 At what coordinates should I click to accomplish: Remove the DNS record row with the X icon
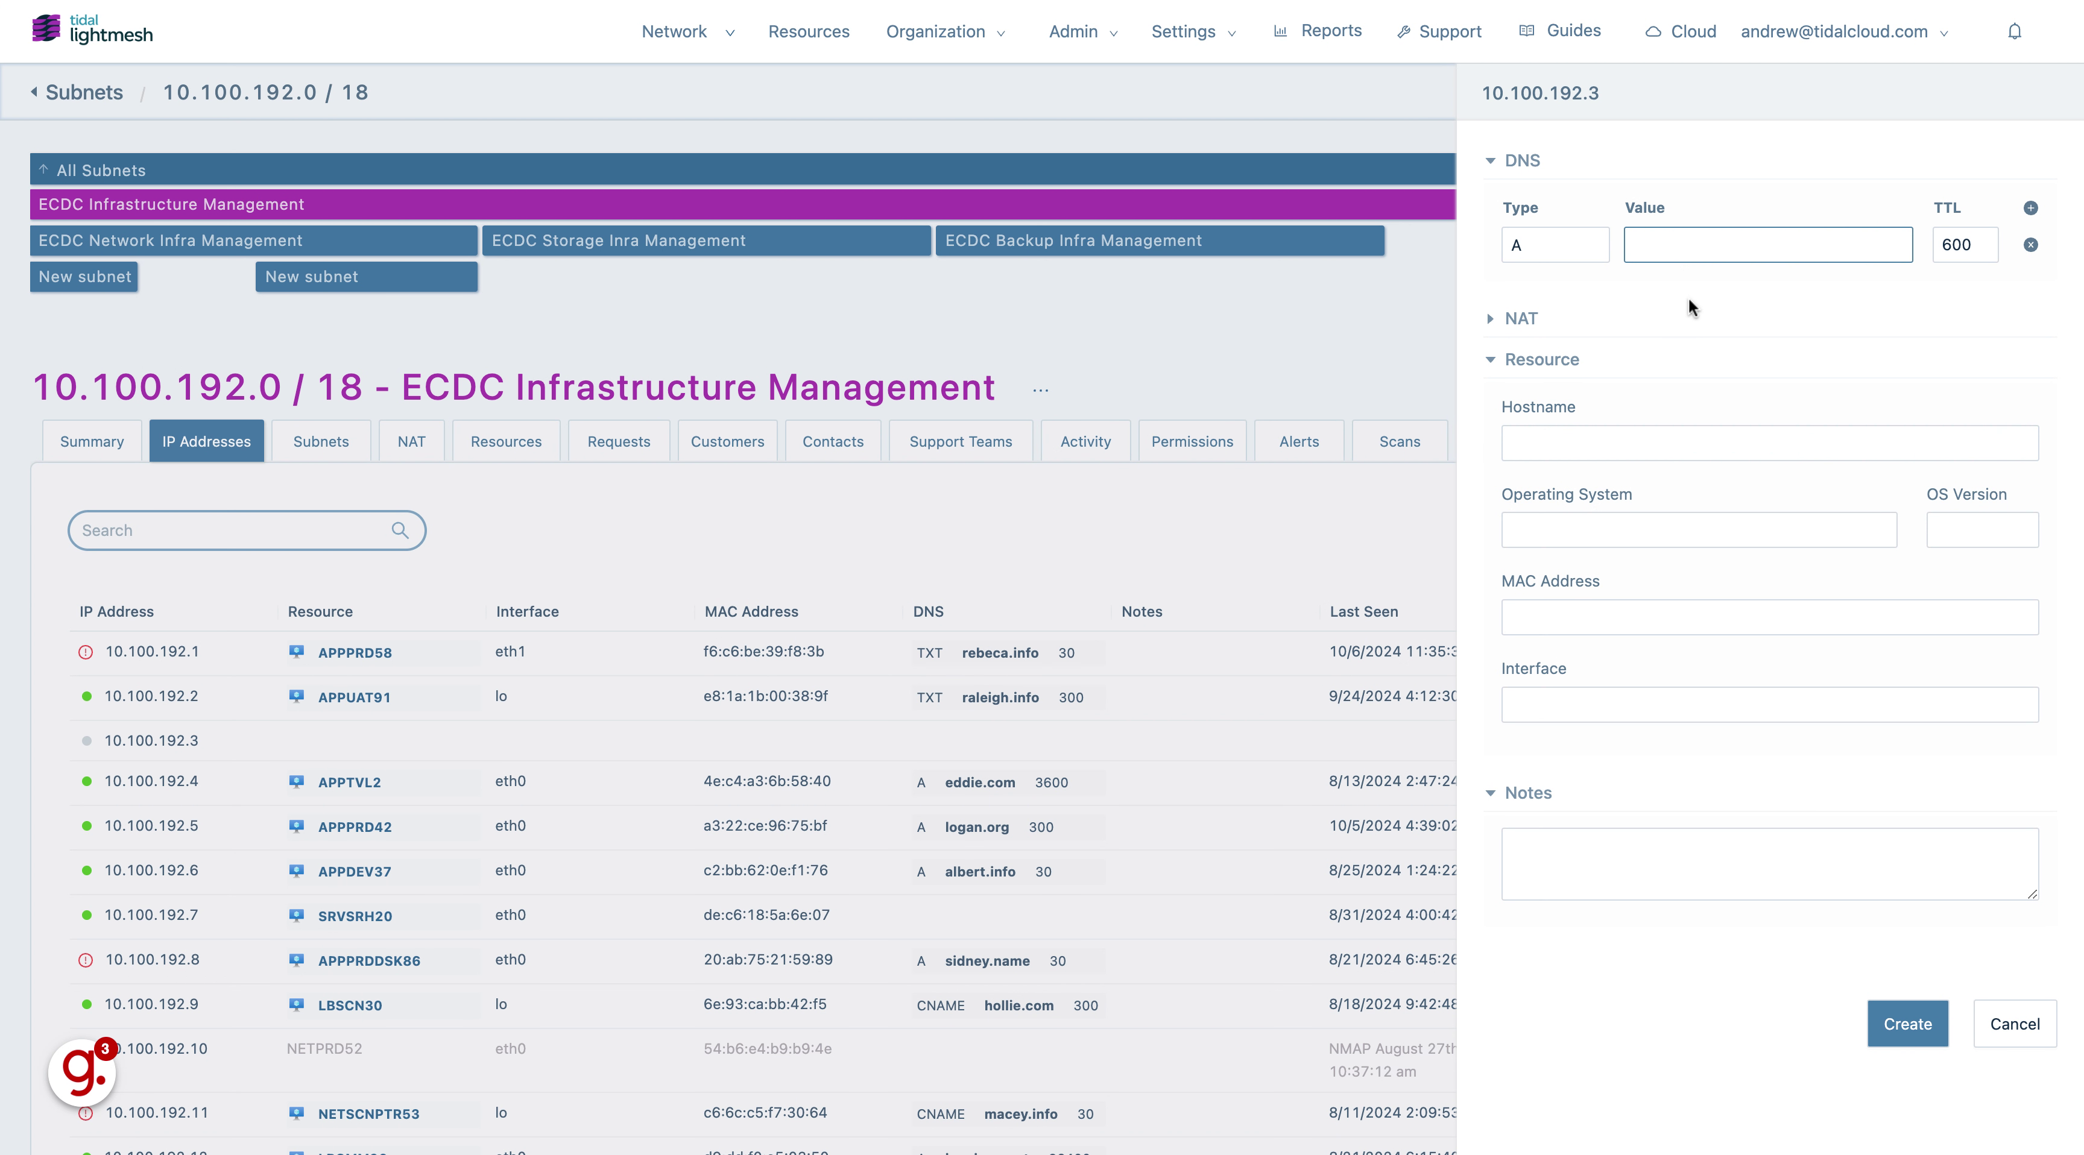pos(2030,245)
